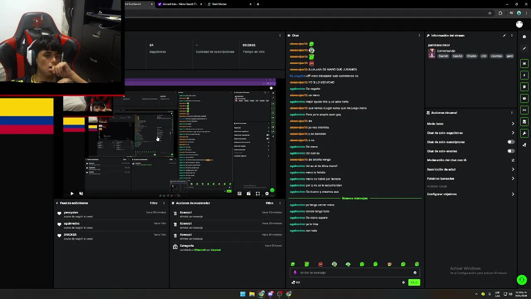Screen dimensions: 531x299
Task: Filter the Feed de actividades
Action: click(x=153, y=203)
